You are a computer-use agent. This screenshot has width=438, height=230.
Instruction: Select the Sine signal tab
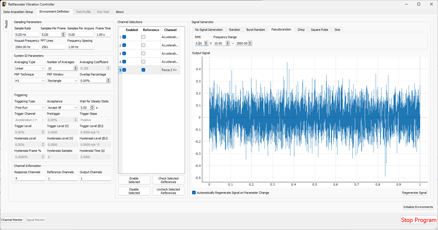coord(337,30)
